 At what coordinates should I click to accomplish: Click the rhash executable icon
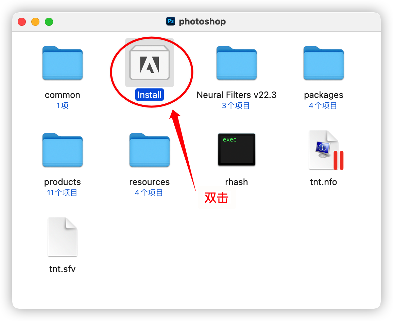[x=236, y=150]
